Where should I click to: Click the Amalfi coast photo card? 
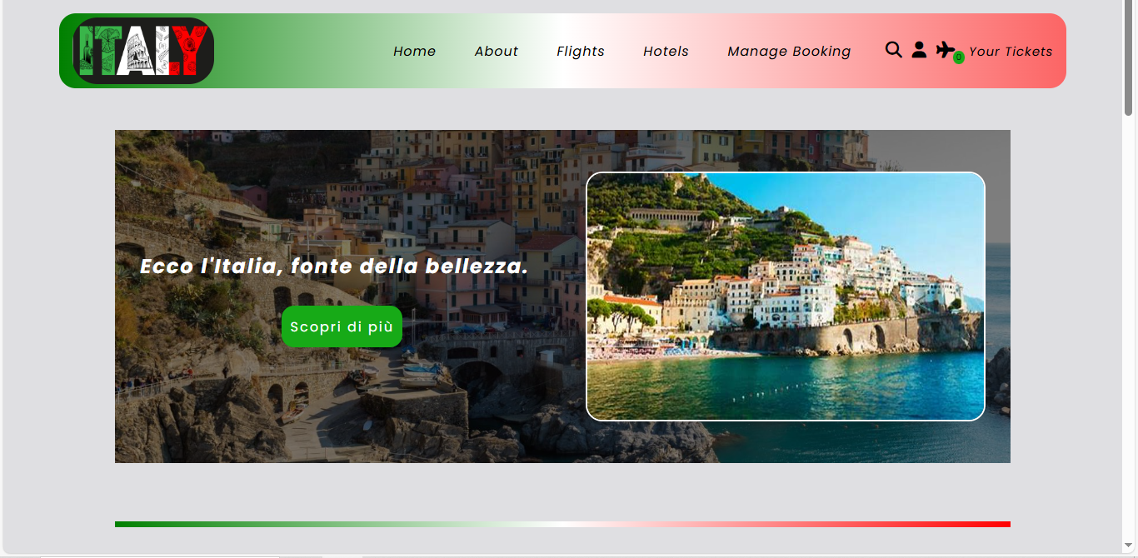click(786, 296)
